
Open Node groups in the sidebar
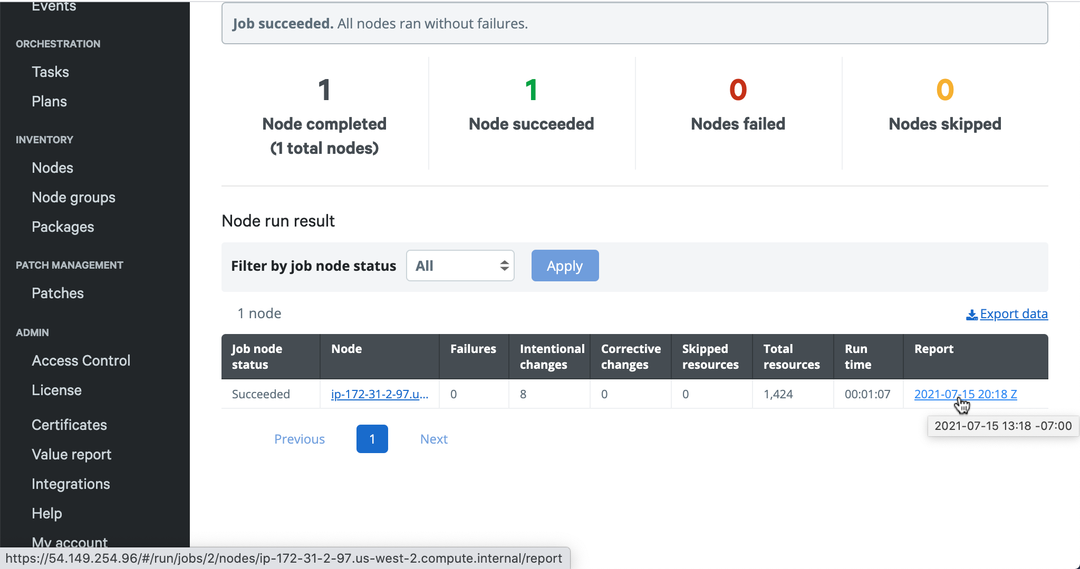click(x=73, y=197)
